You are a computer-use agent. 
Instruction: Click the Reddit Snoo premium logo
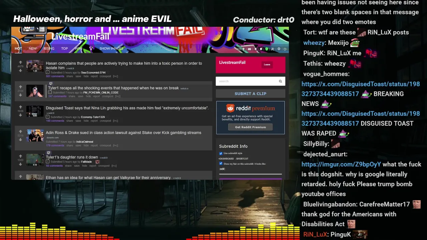(230, 108)
